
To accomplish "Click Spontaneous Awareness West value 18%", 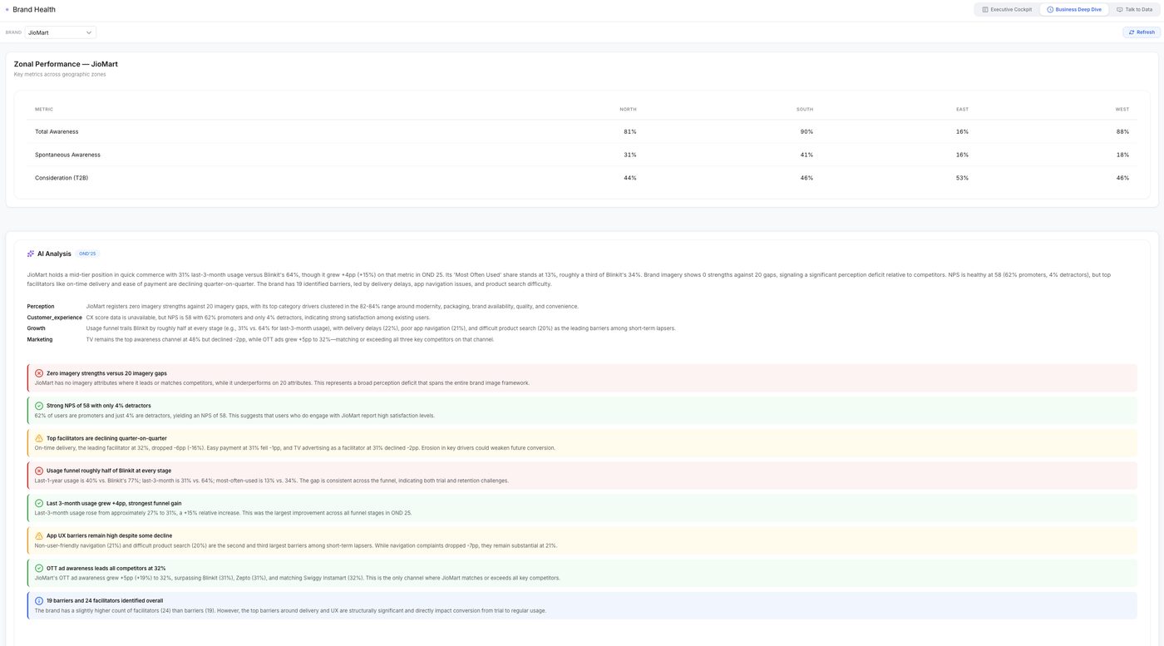I will [x=1122, y=155].
